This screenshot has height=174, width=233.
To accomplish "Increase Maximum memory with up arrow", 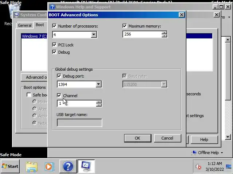I will [x=164, y=33].
